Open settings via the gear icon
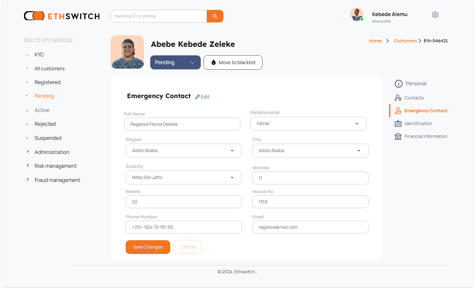The height and width of the screenshot is (288, 475). click(x=435, y=15)
